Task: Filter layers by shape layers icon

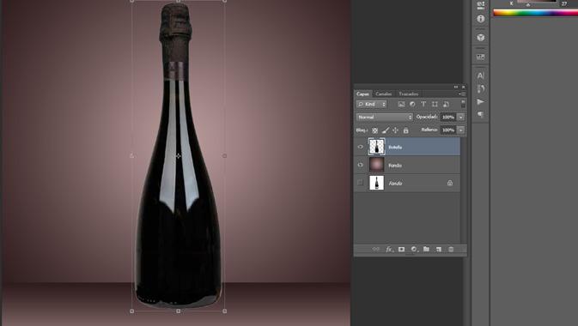Action: (435, 105)
